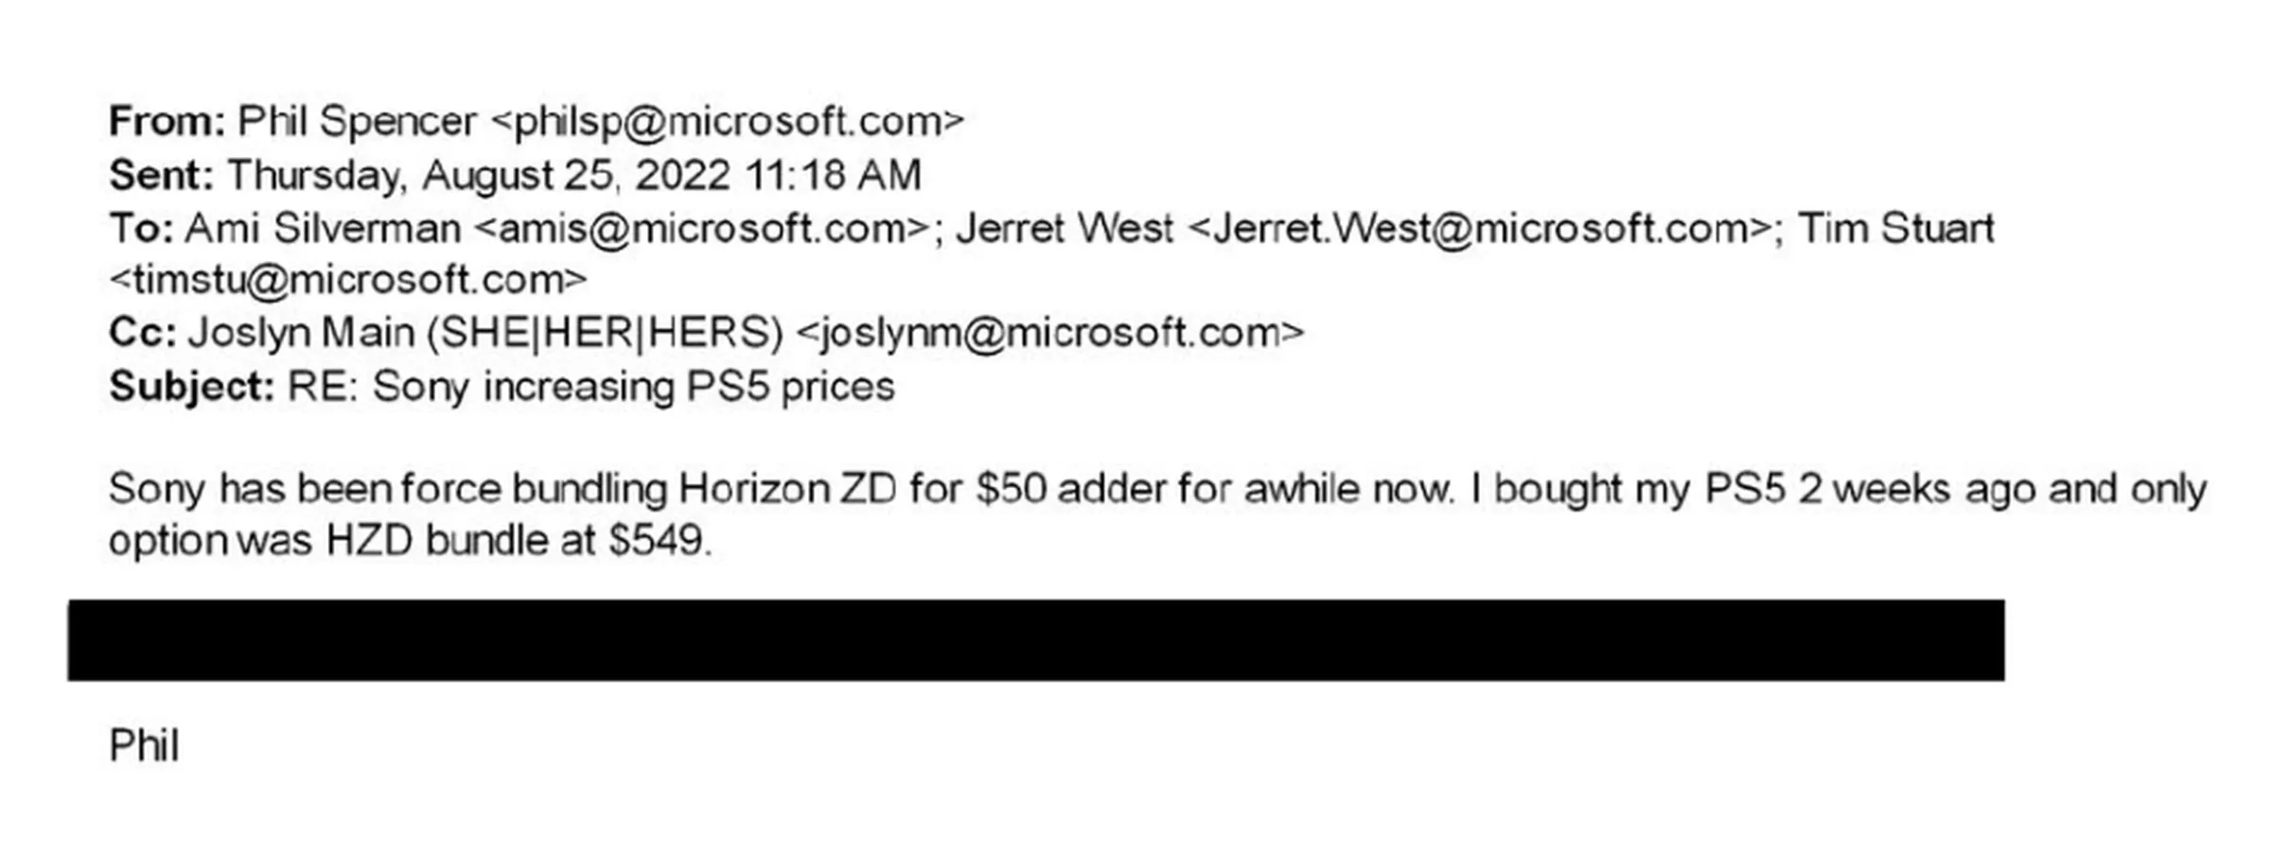
Task: Click the sender name Phil Spencer
Action: (x=357, y=122)
